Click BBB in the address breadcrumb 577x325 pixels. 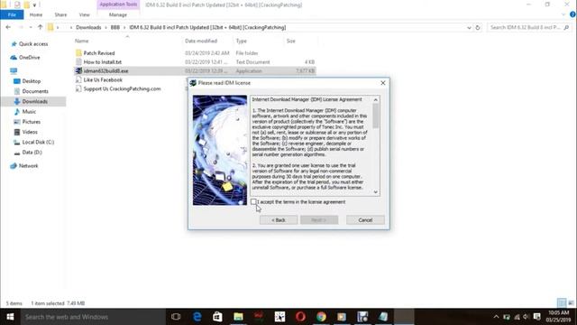[x=115, y=28]
